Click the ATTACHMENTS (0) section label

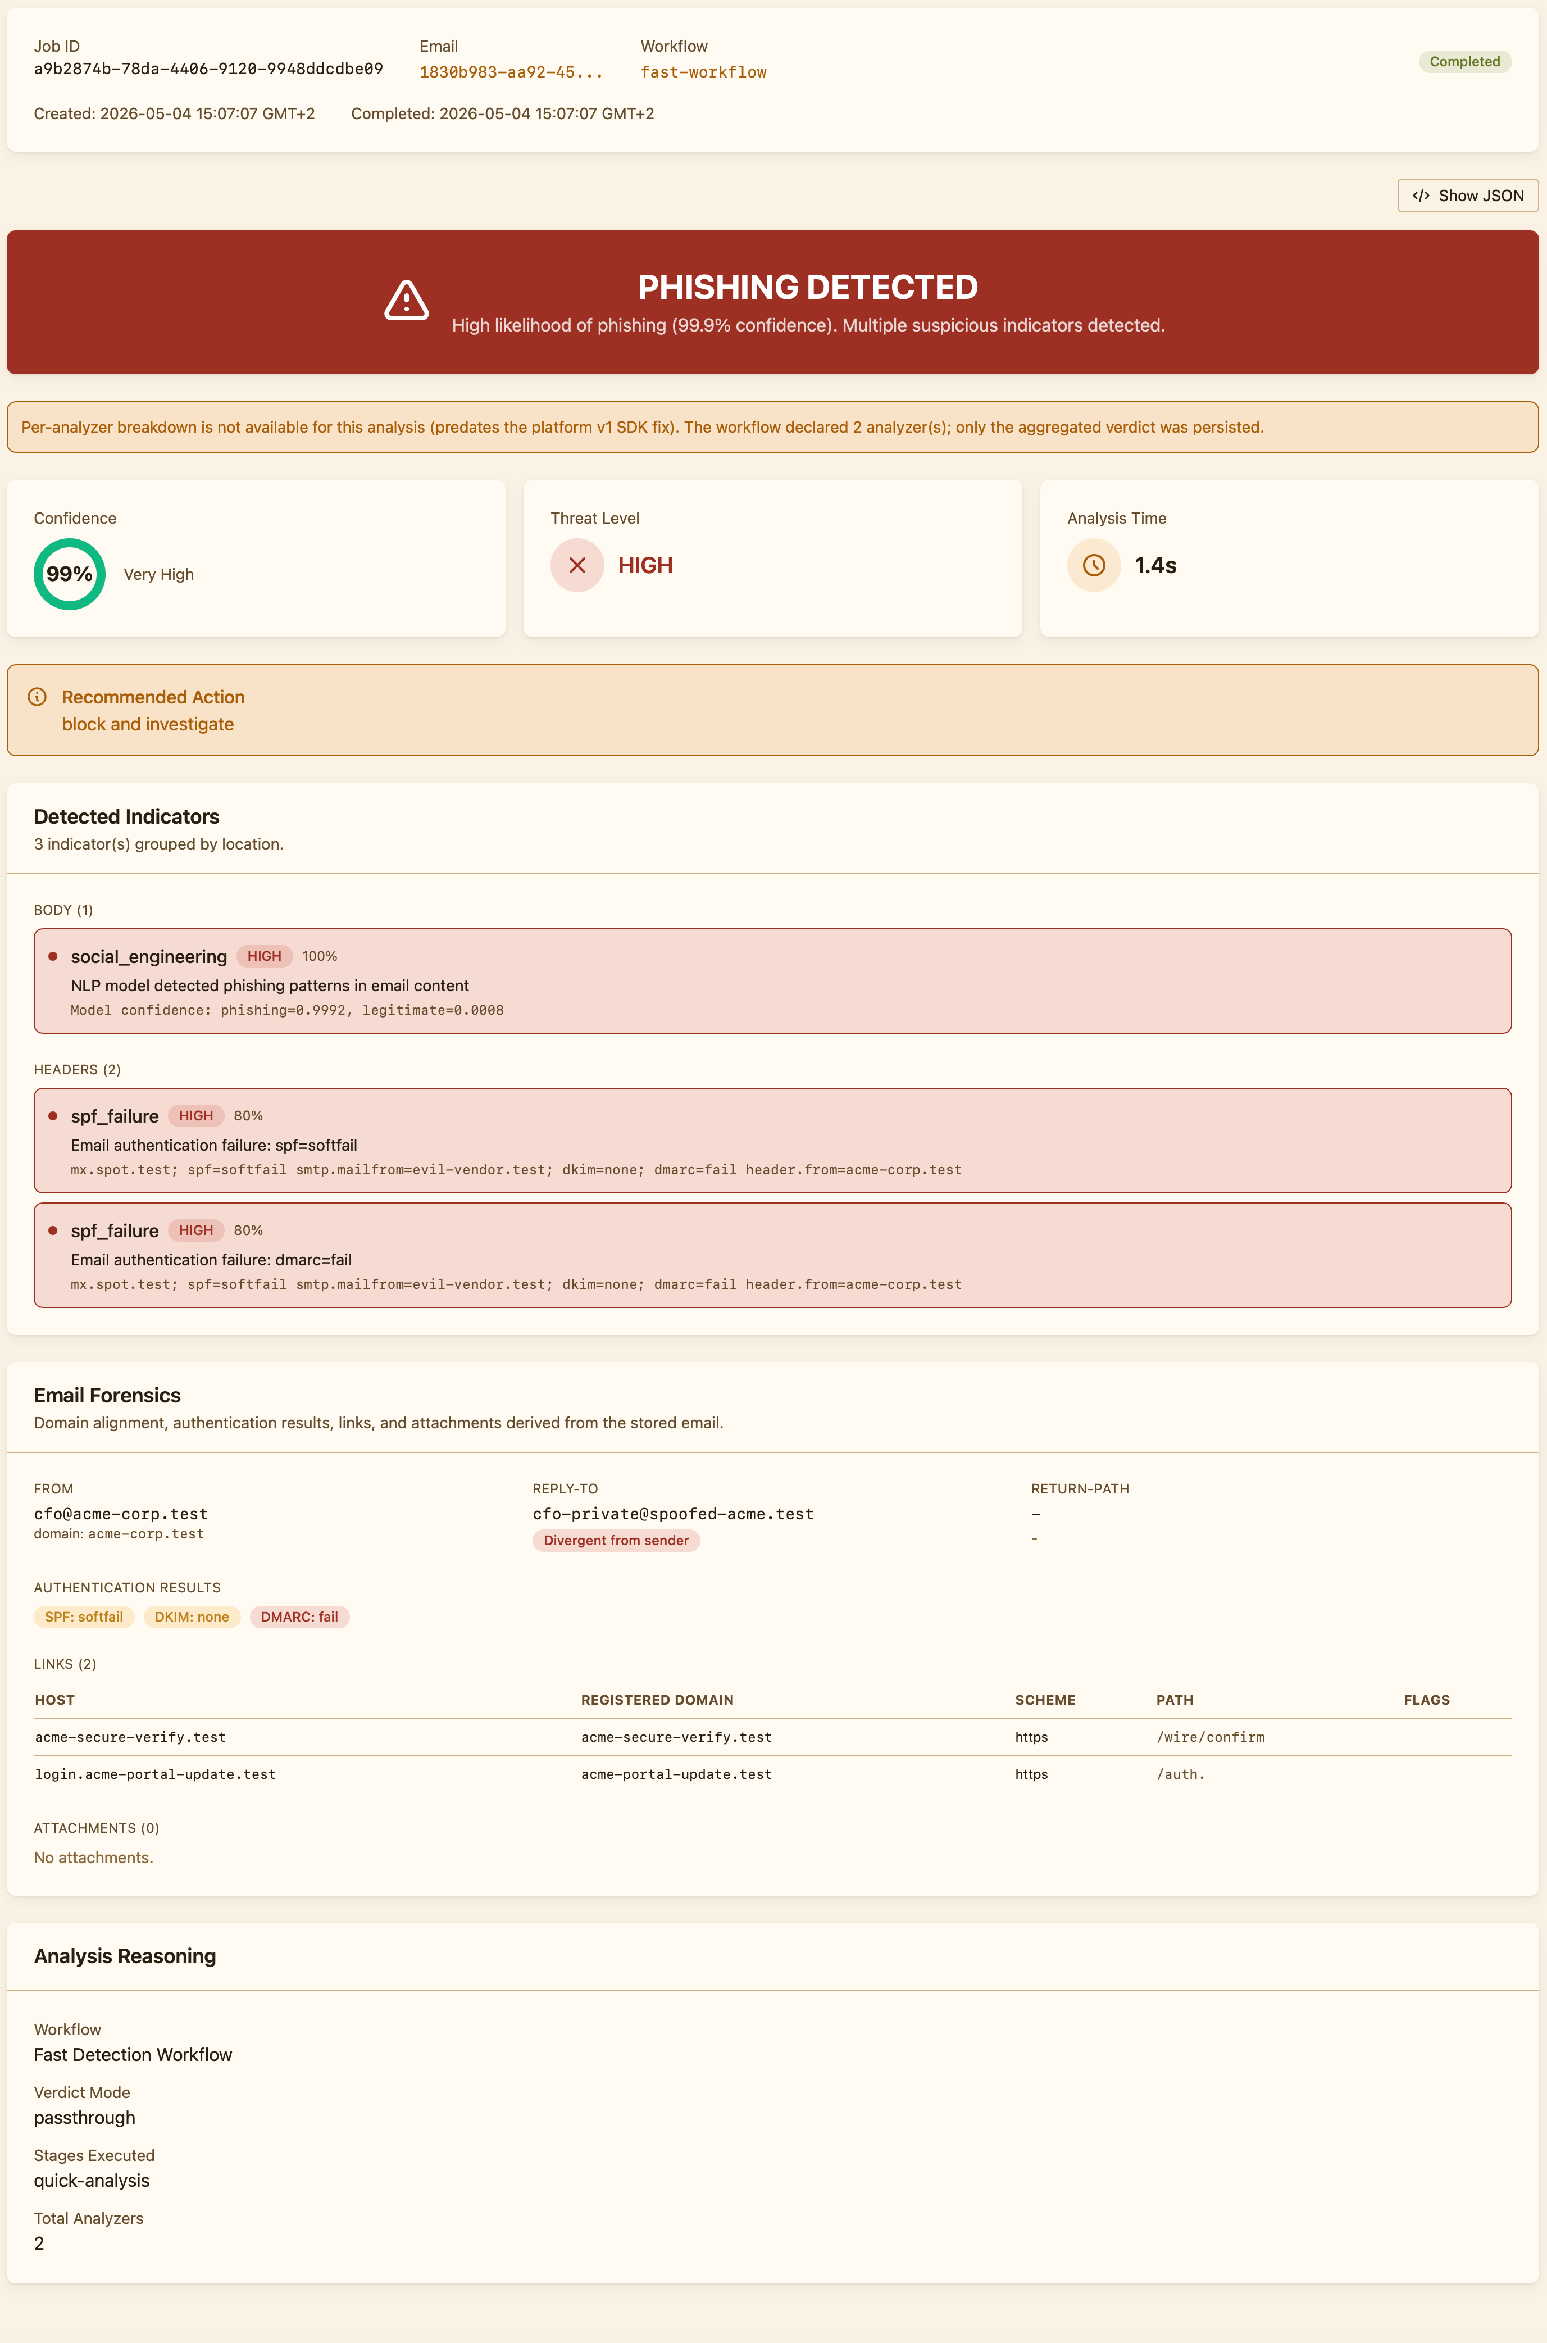pos(97,1828)
